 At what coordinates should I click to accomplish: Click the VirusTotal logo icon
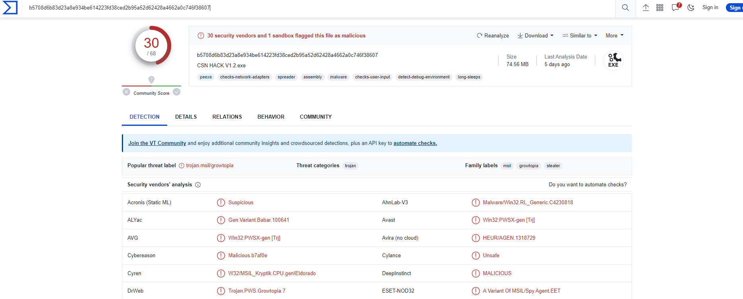tap(10, 8)
